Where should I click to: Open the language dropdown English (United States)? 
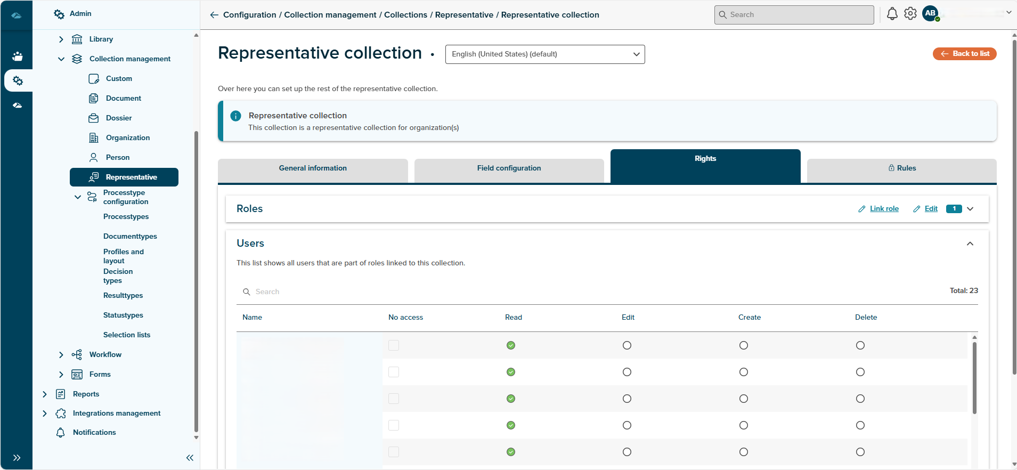click(545, 54)
